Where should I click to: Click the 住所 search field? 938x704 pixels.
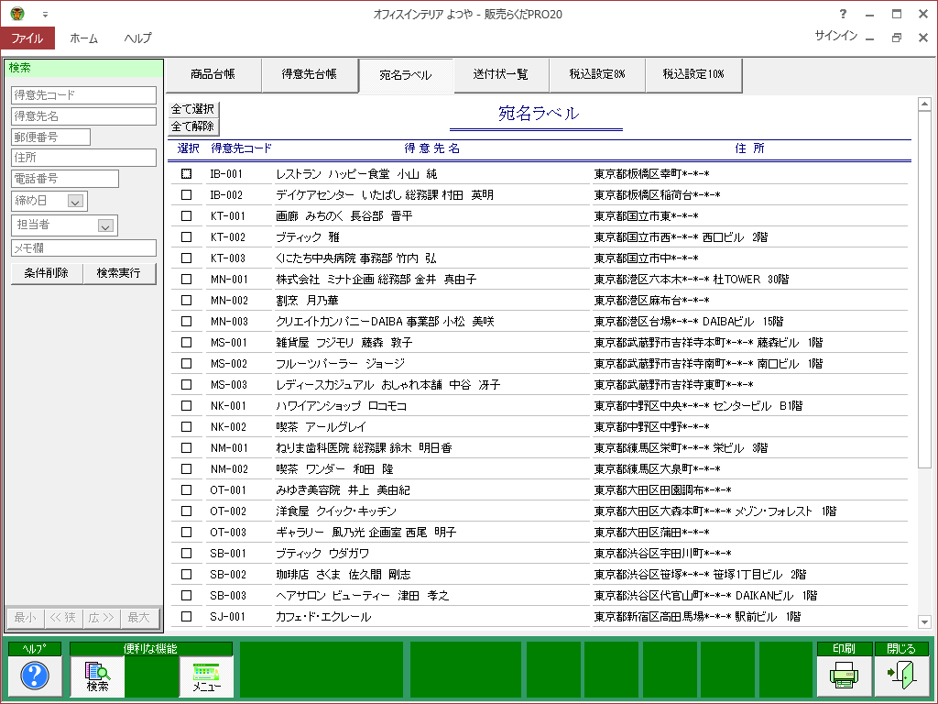click(x=83, y=158)
